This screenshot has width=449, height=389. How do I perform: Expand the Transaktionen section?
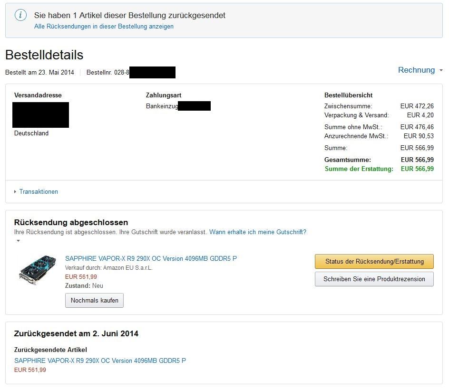[39, 191]
